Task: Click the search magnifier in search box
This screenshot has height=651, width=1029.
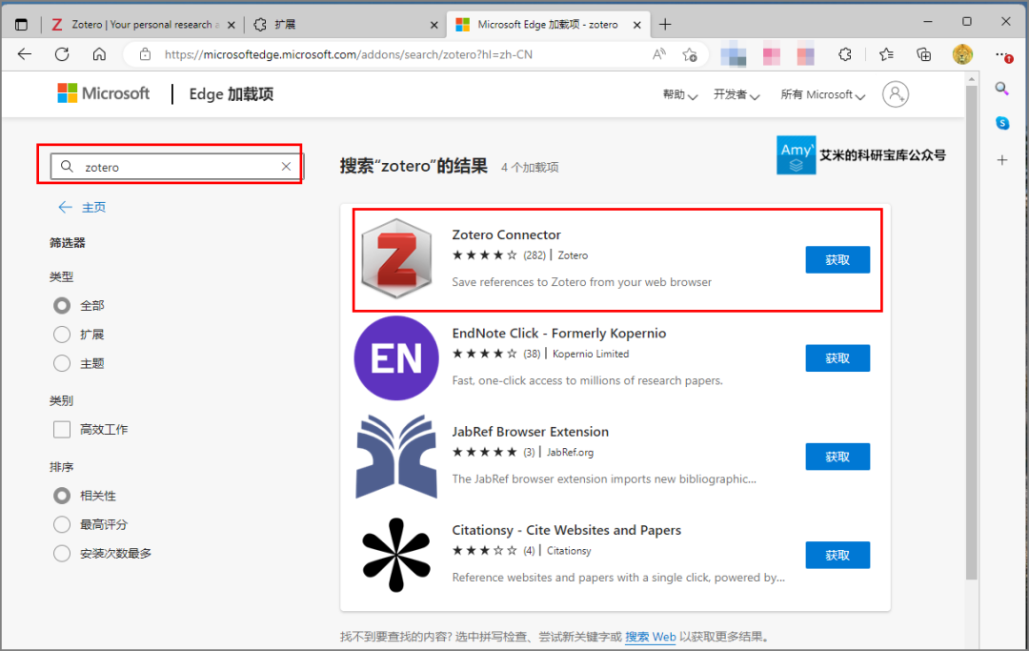Action: point(67,167)
